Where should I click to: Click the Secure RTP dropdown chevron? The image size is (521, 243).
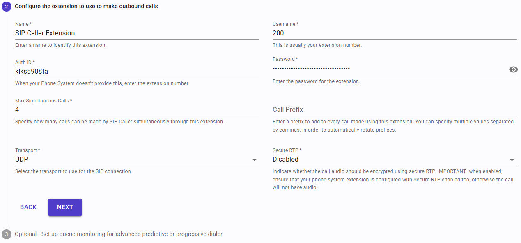click(512, 160)
